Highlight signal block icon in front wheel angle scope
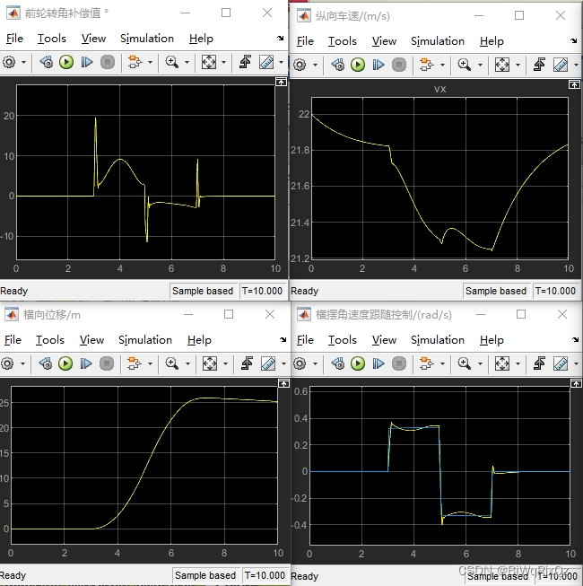 (135, 62)
